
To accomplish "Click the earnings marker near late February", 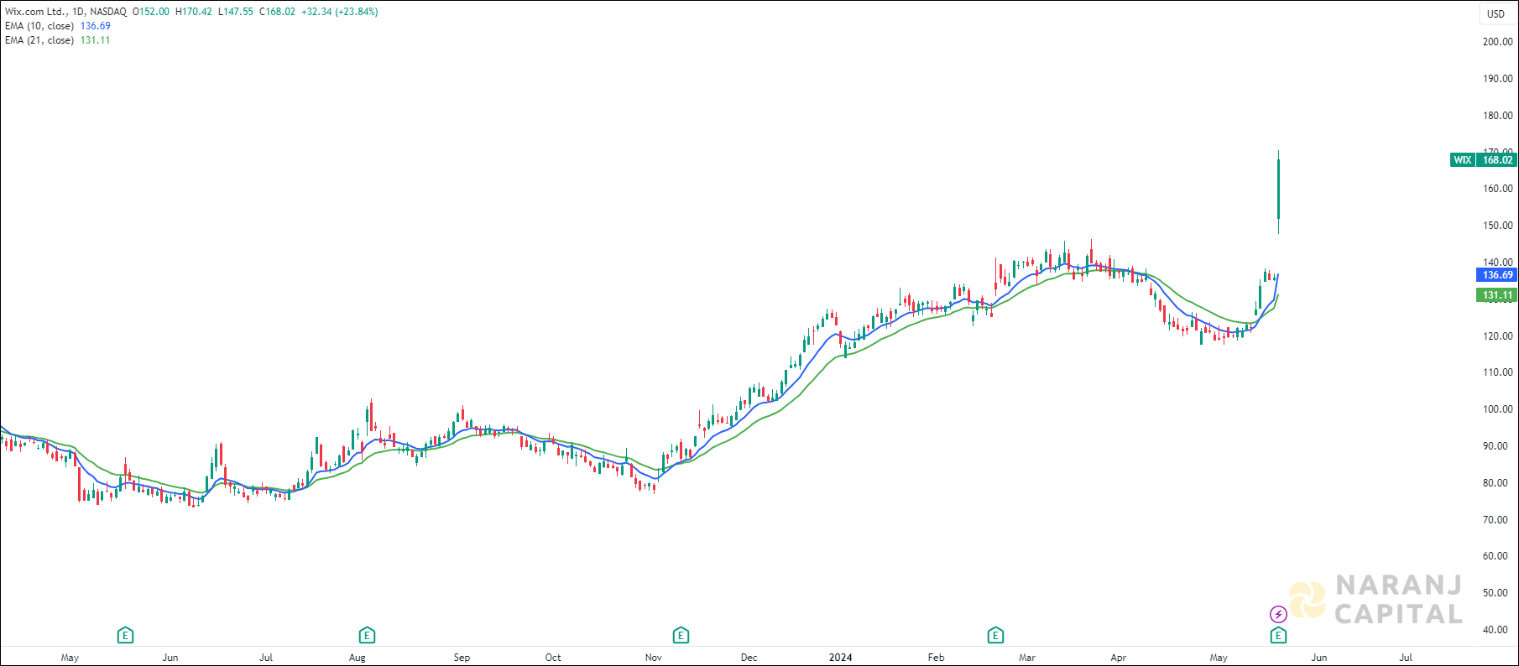I will pyautogui.click(x=995, y=635).
